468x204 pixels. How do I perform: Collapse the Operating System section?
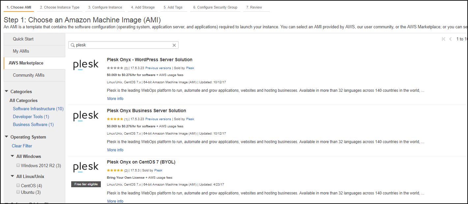click(7, 137)
